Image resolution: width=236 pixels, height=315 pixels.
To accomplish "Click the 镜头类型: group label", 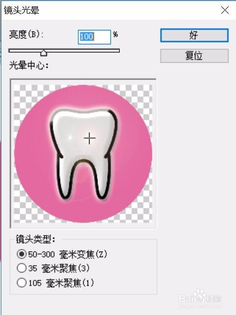I will pos(35,239).
